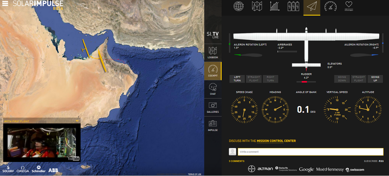Select the Going Up indicator
Viewport: 389px width, 176px height.
[x=375, y=79]
